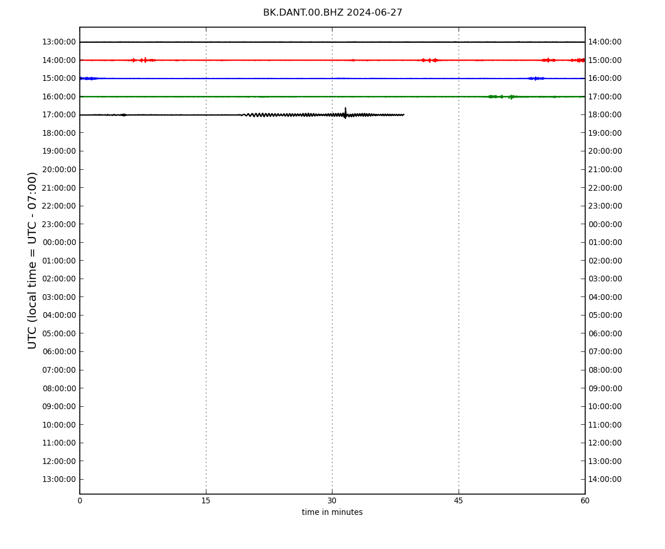Click right-axis label 07:00:00
The image size is (665, 549).
click(x=605, y=352)
